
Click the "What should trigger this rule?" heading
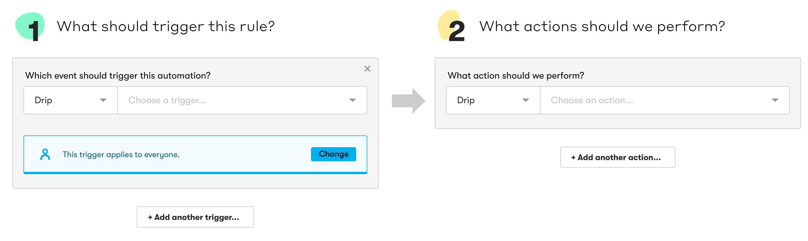click(165, 26)
